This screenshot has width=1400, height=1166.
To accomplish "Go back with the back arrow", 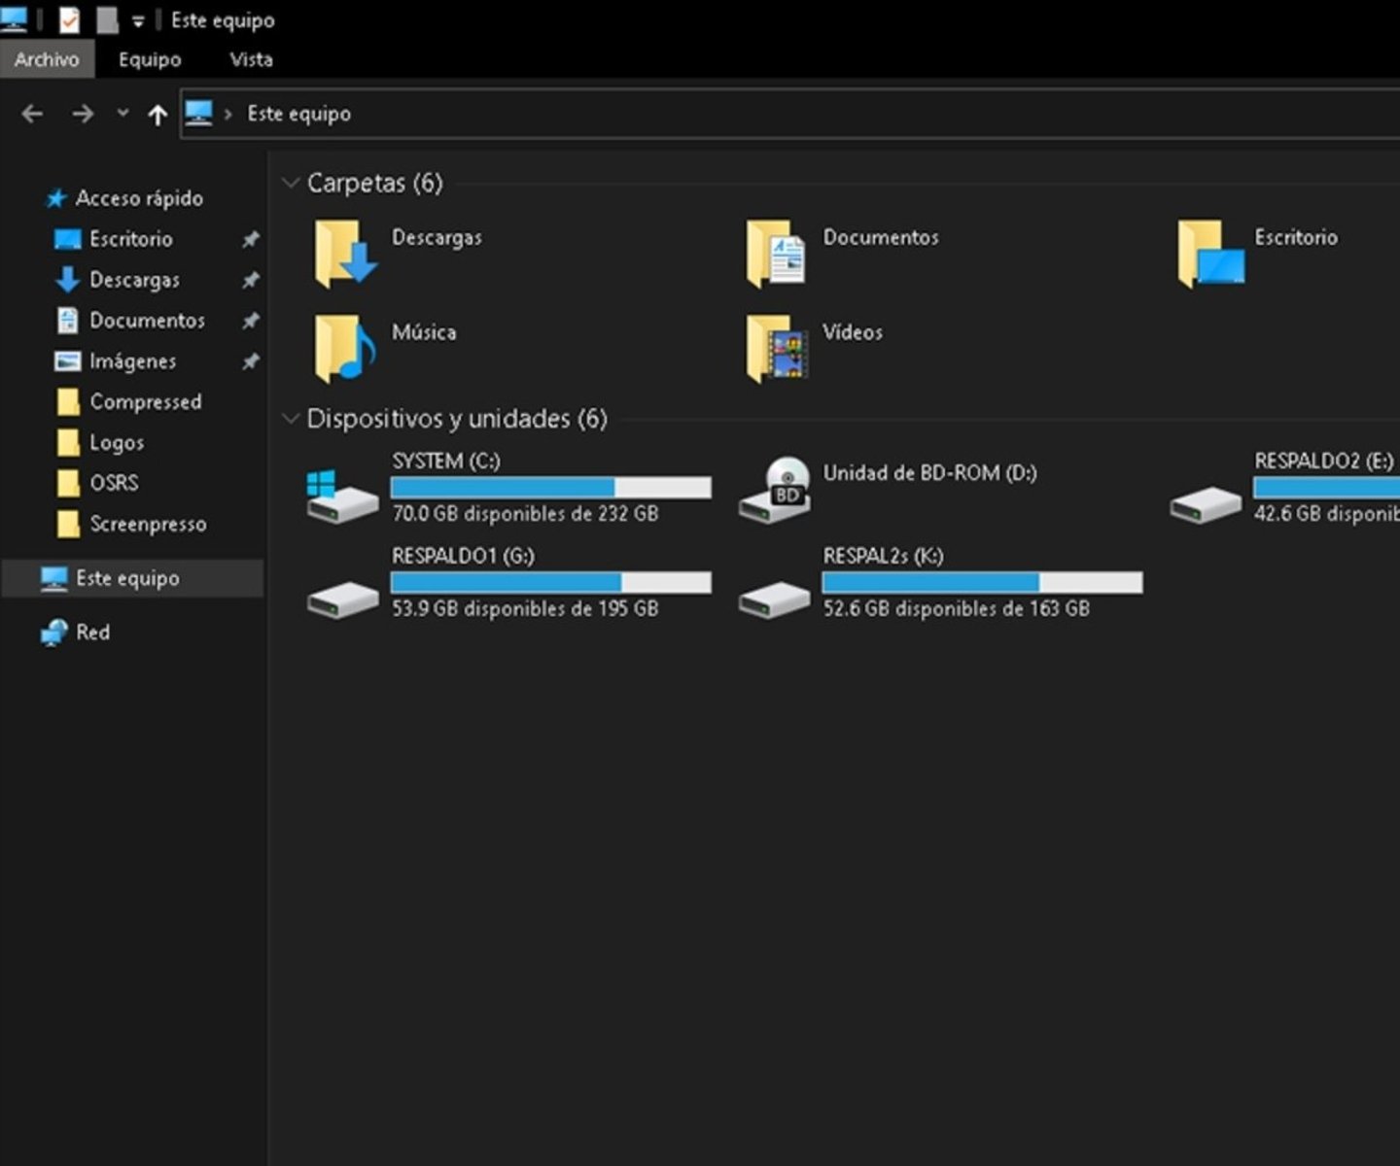I will (32, 114).
